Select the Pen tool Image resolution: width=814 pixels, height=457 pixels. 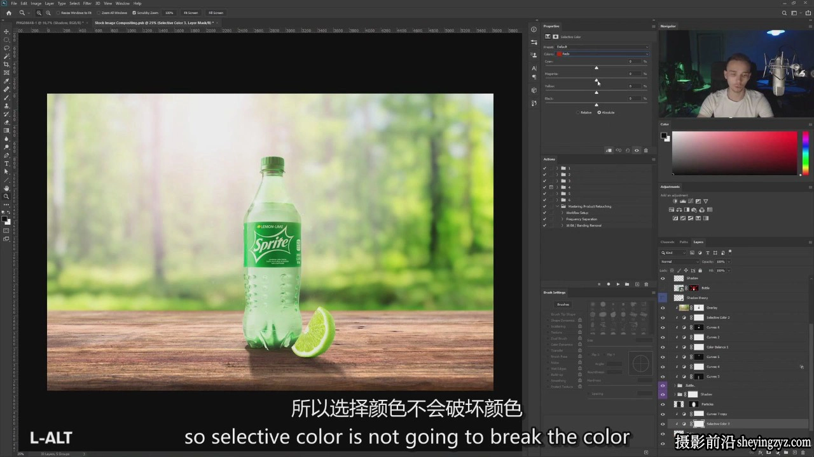[6, 155]
